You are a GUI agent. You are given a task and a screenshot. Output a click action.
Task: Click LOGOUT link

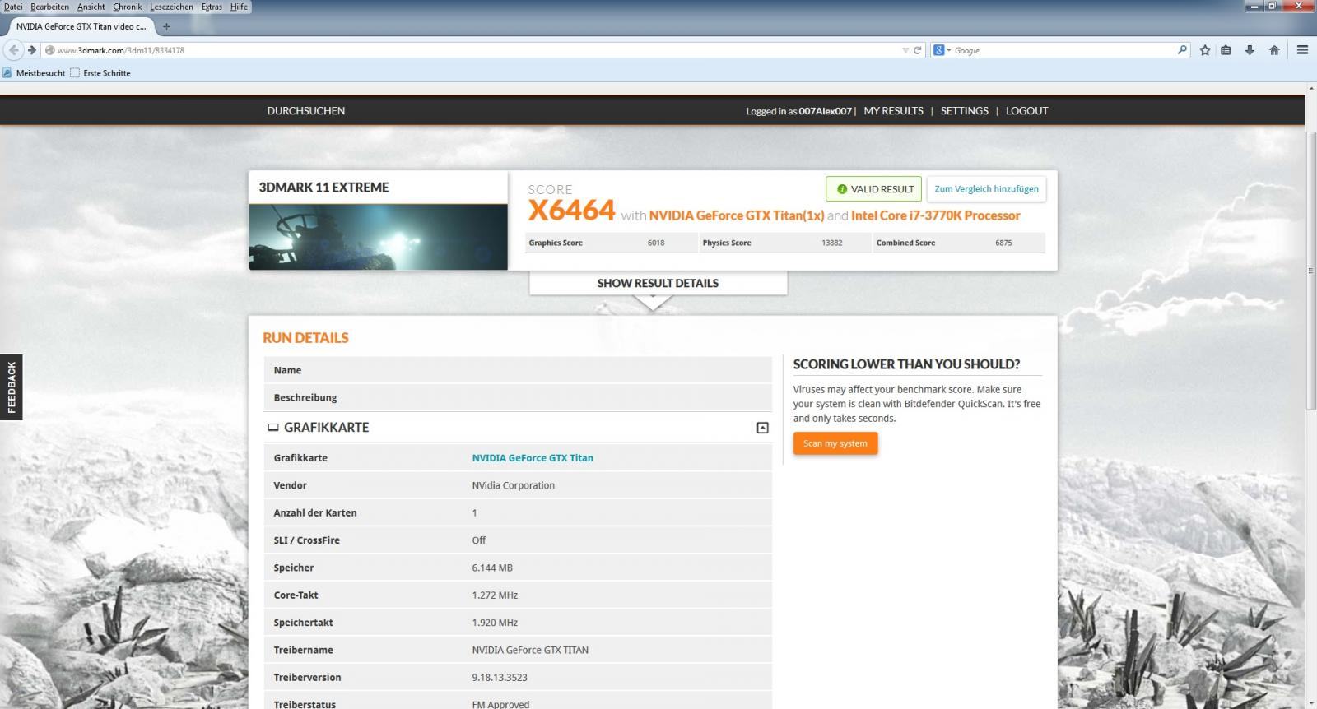click(x=1026, y=110)
